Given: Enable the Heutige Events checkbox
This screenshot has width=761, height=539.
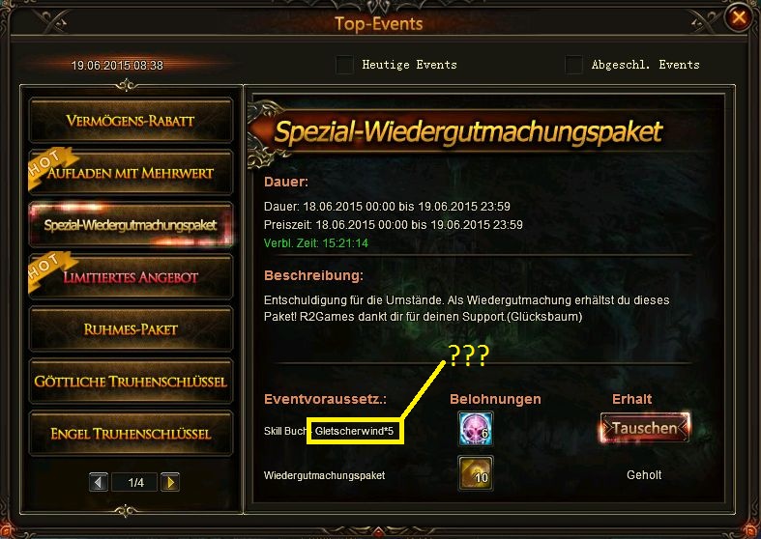Looking at the screenshot, I should pyautogui.click(x=344, y=65).
